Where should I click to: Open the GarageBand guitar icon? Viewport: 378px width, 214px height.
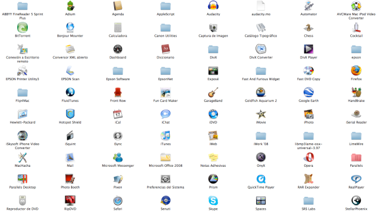[x=213, y=92]
